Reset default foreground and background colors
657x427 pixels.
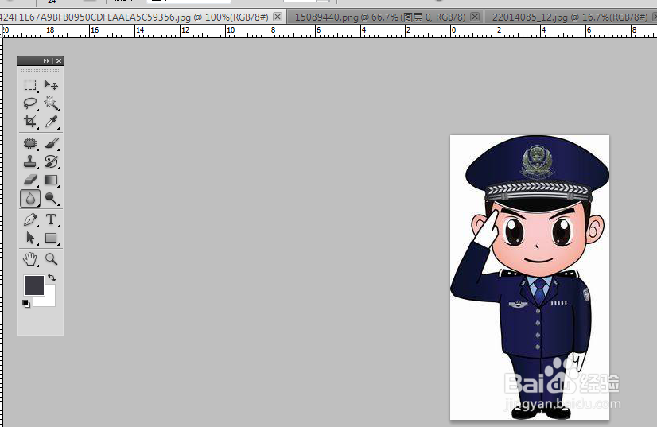coord(26,303)
